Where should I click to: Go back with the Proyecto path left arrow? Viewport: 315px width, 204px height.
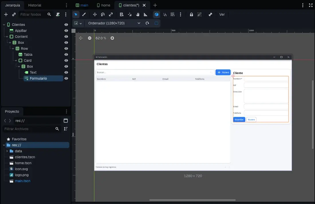coord(5,121)
